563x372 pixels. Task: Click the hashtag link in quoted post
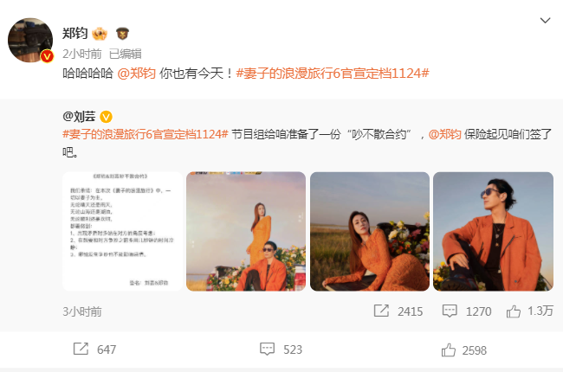(146, 134)
